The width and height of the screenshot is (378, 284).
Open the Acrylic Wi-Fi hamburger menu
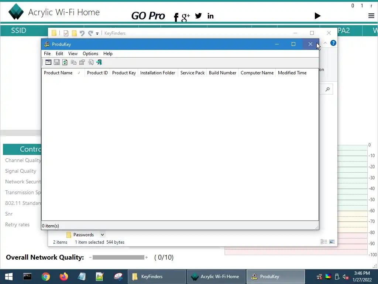coord(371,16)
